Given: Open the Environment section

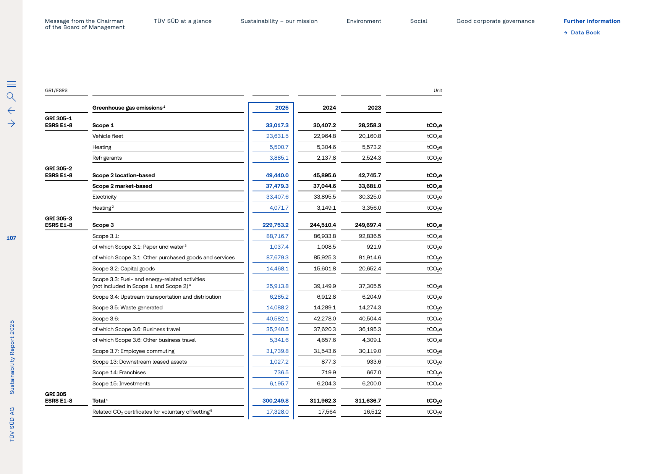Looking at the screenshot, I should [x=364, y=21].
